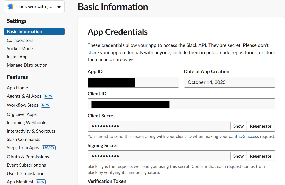Go to Incoming Webhooks
The width and height of the screenshot is (285, 185).
coord(27,123)
